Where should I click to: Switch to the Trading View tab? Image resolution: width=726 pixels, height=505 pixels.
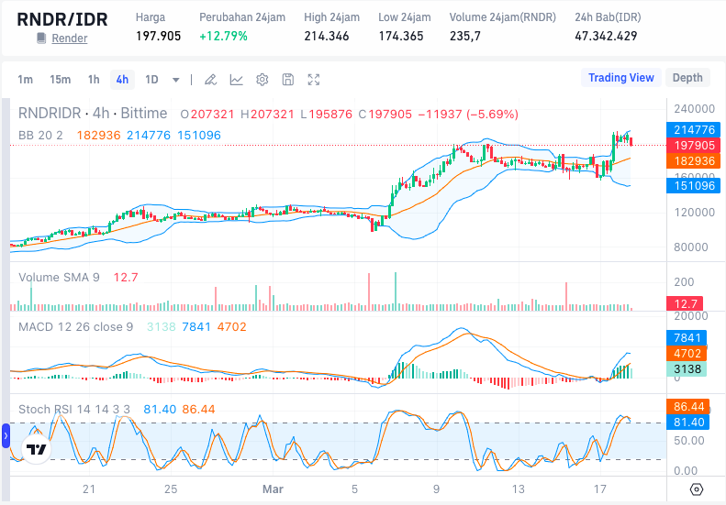click(620, 78)
